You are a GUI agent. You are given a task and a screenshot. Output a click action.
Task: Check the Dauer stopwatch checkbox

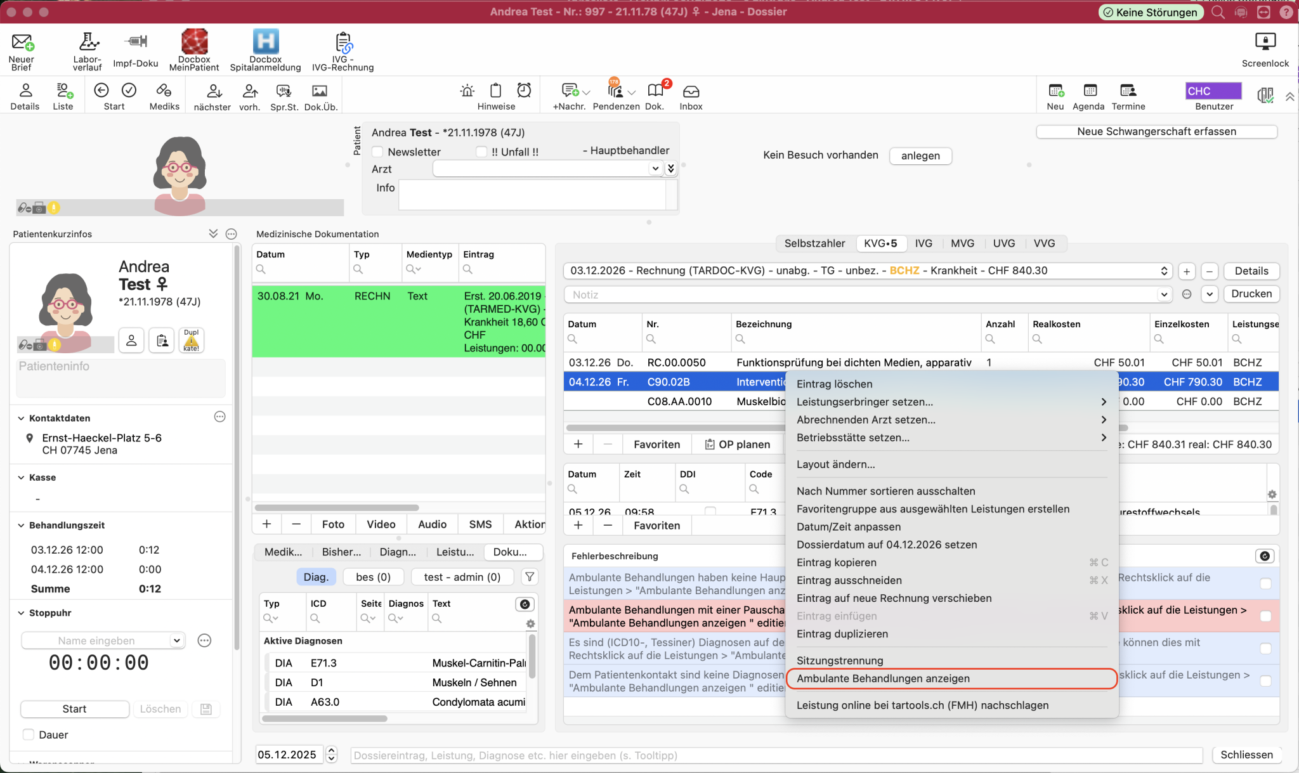(29, 734)
